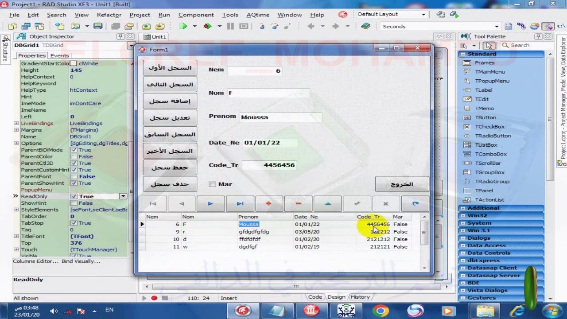The image size is (567, 319).
Task: Open the Refactor menu
Action: [x=109, y=15]
